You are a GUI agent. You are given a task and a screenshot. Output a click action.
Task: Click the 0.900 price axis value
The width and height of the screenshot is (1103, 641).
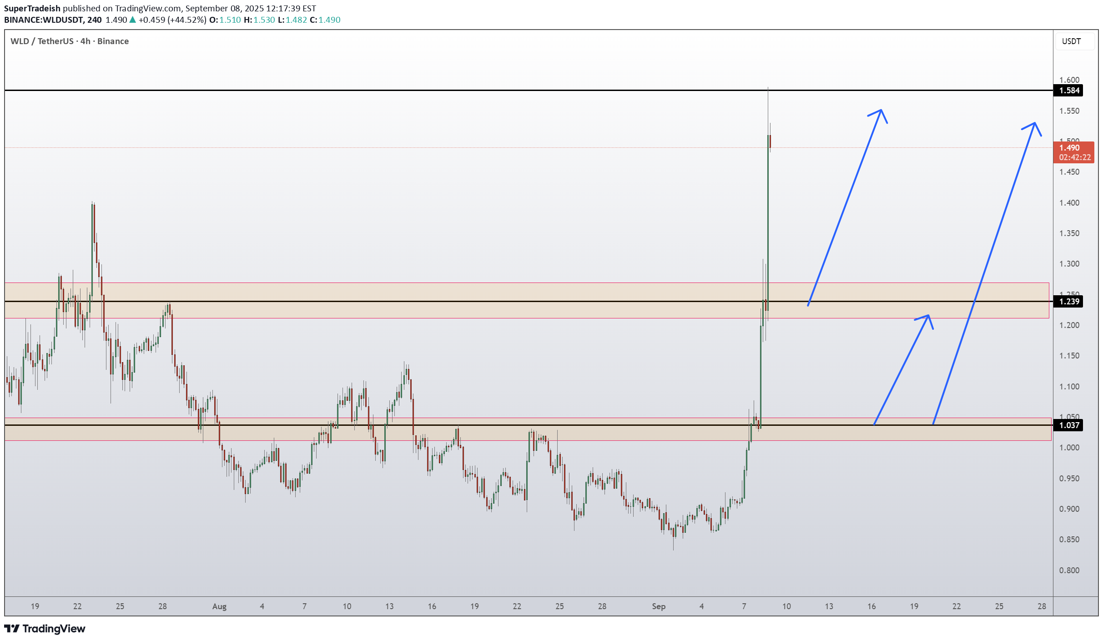(x=1069, y=509)
